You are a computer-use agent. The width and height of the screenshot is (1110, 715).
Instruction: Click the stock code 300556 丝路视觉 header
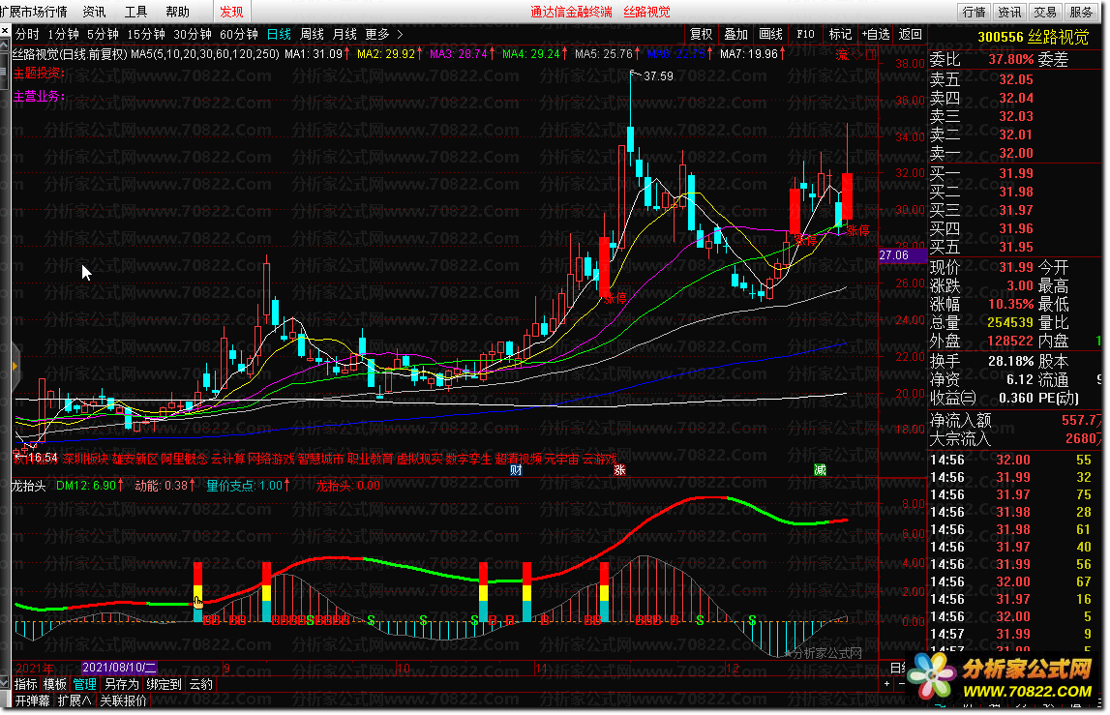[x=1033, y=37]
